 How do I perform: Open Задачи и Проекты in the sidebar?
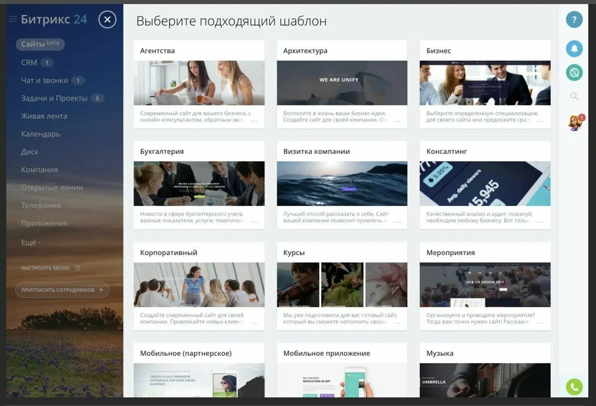(x=54, y=98)
